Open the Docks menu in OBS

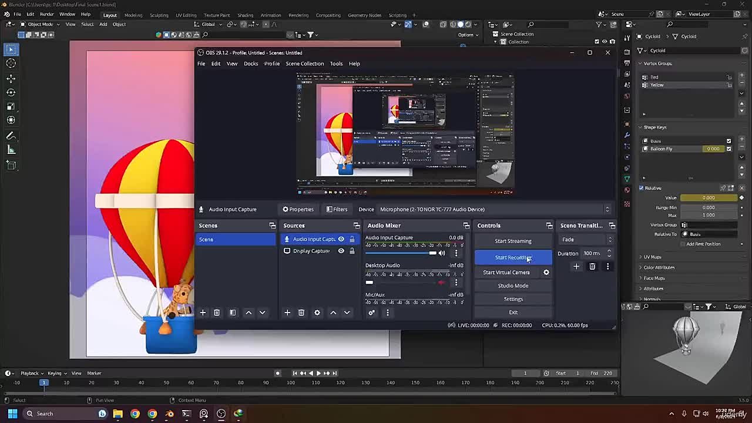pos(251,63)
